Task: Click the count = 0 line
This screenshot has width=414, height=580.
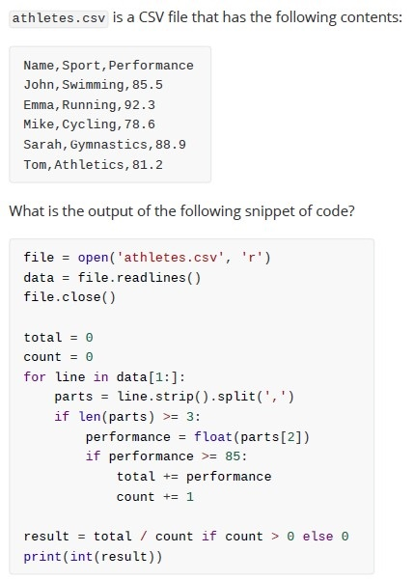Action: tap(58, 357)
